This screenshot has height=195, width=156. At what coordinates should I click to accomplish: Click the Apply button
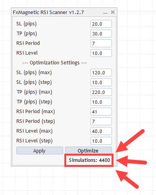(40, 151)
